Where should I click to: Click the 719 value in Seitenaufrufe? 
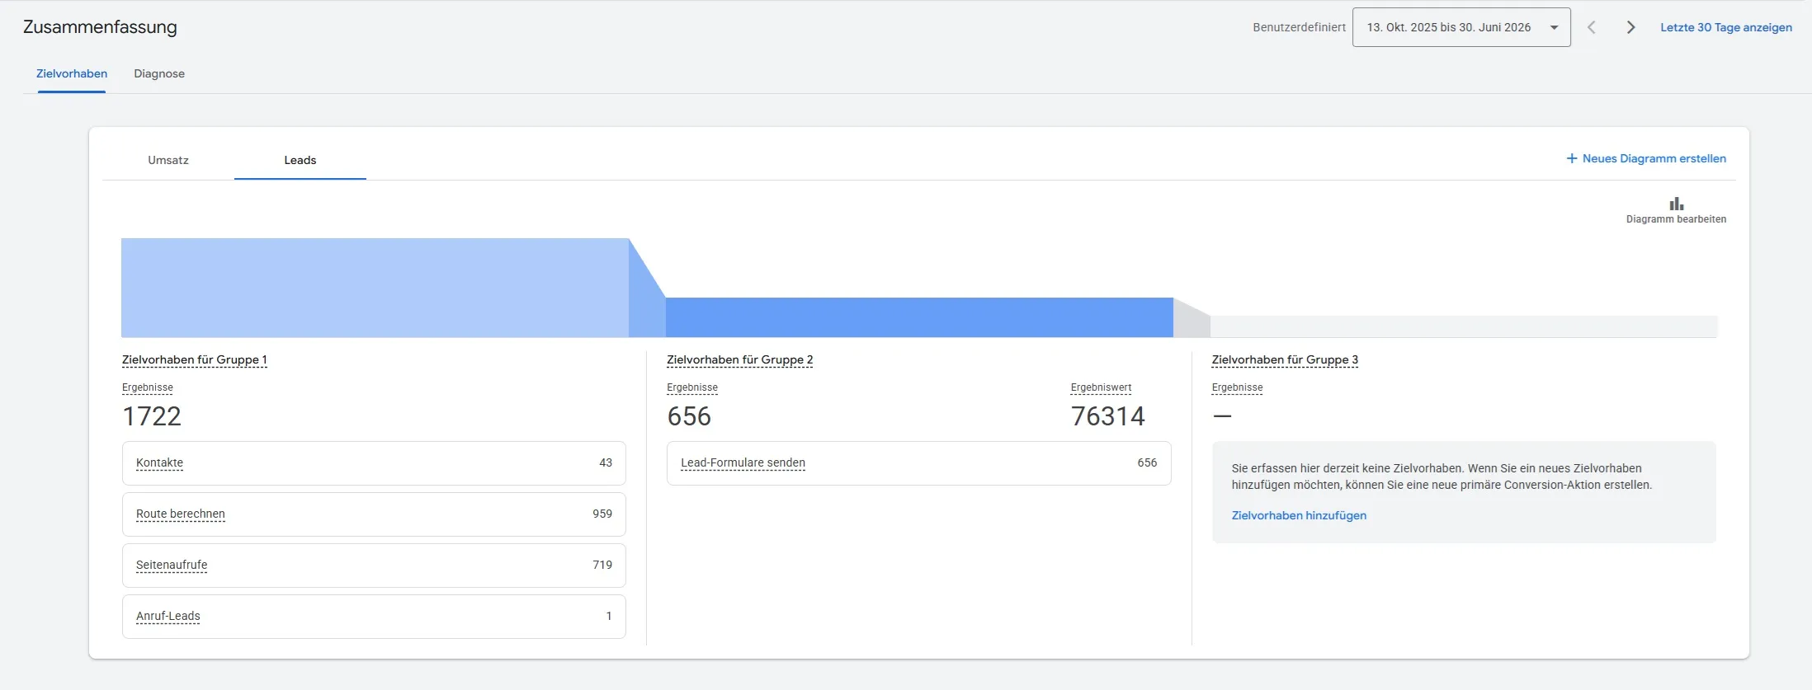pos(602,565)
